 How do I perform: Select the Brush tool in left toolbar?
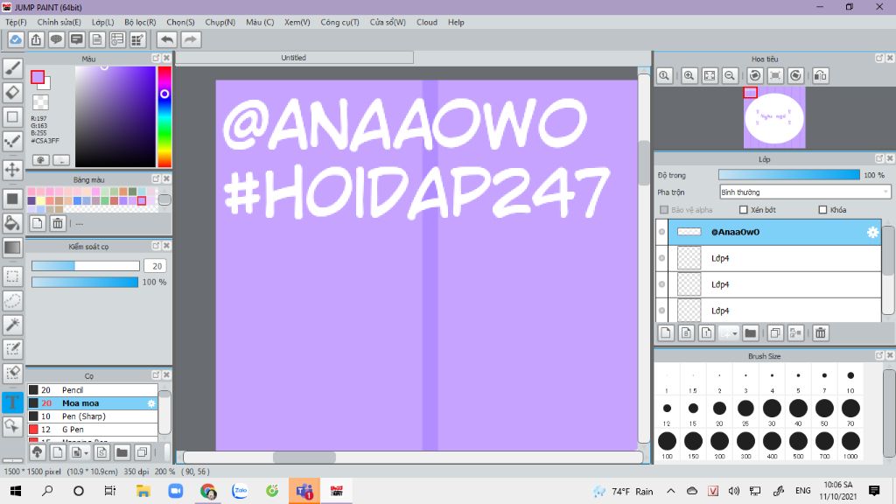(12, 68)
